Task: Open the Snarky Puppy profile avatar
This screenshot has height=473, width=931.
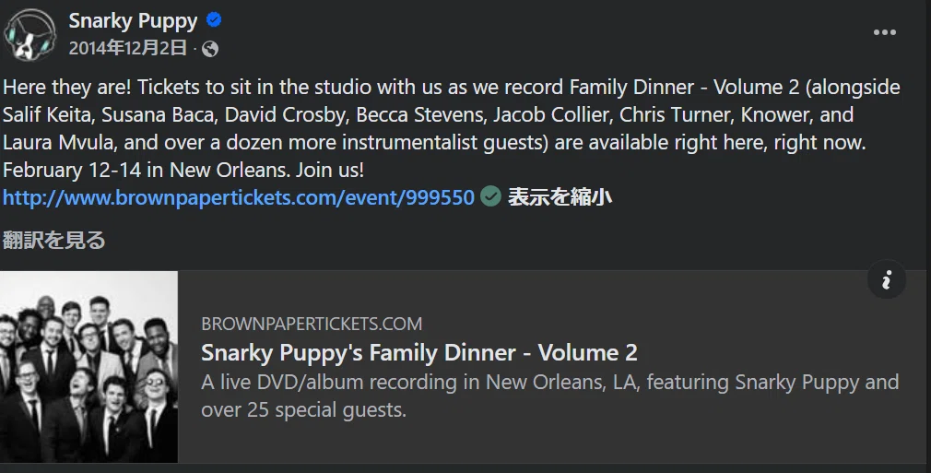Action: click(29, 34)
